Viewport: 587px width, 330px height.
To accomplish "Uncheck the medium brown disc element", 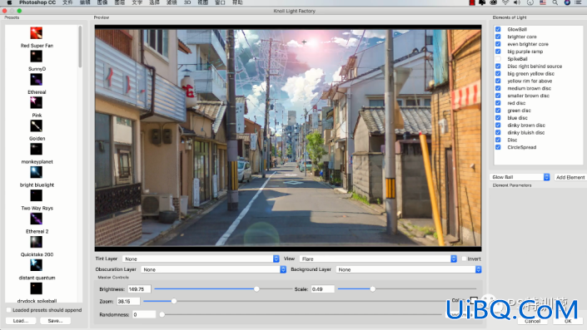I will coord(498,88).
